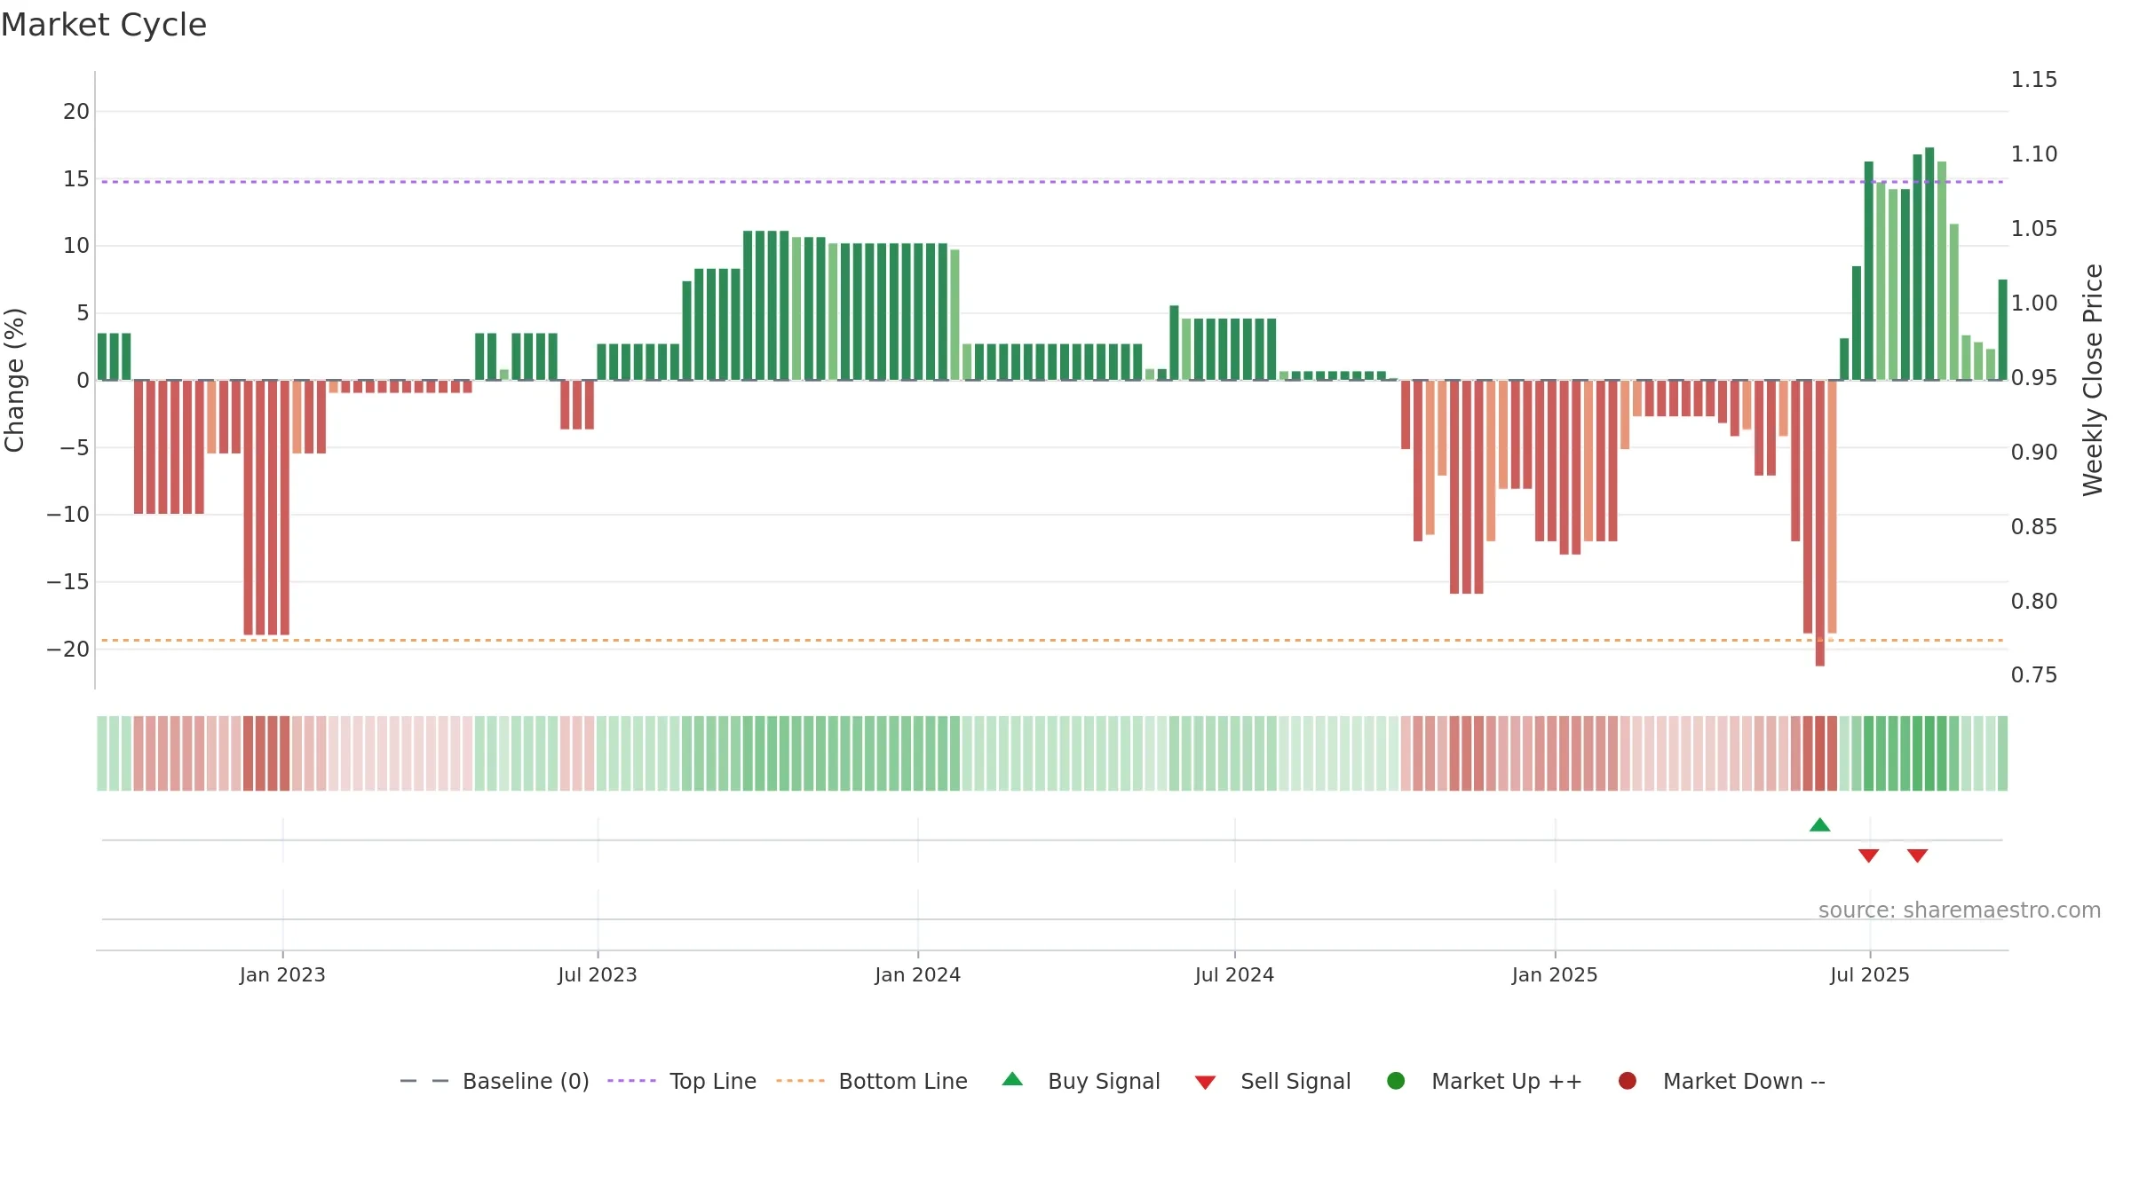The height and width of the screenshot is (1198, 2131).
Task: Click the Jul 2024 x-axis label
Action: 1234,974
